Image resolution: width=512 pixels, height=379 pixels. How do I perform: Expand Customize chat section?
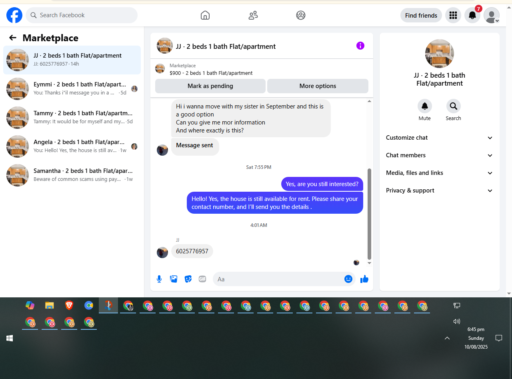pos(440,138)
